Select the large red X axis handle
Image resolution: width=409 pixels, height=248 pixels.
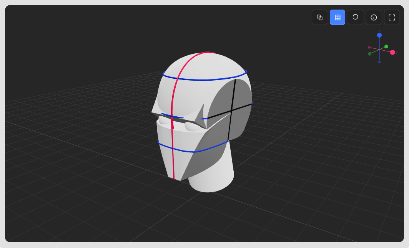pos(392,52)
